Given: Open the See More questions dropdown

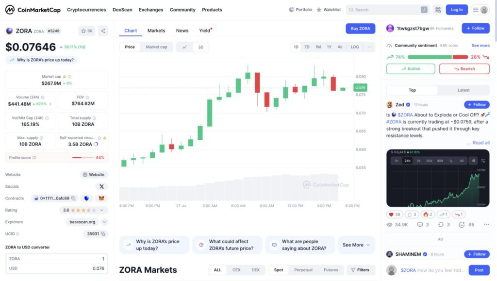Looking at the screenshot, I should click(356, 245).
